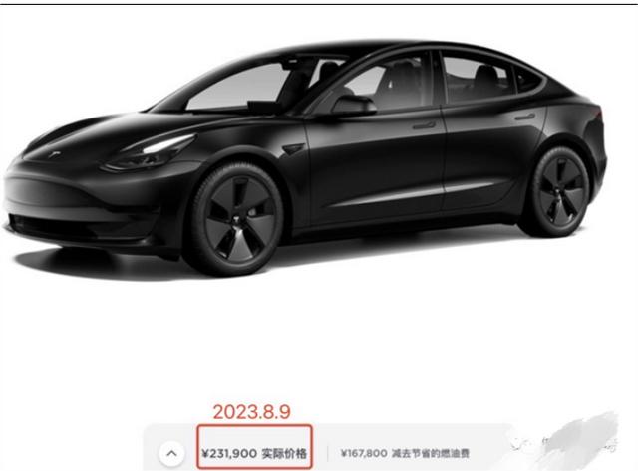The height and width of the screenshot is (471, 638).
Task: Click the car's windshield
Action: pyautogui.click(x=240, y=88)
